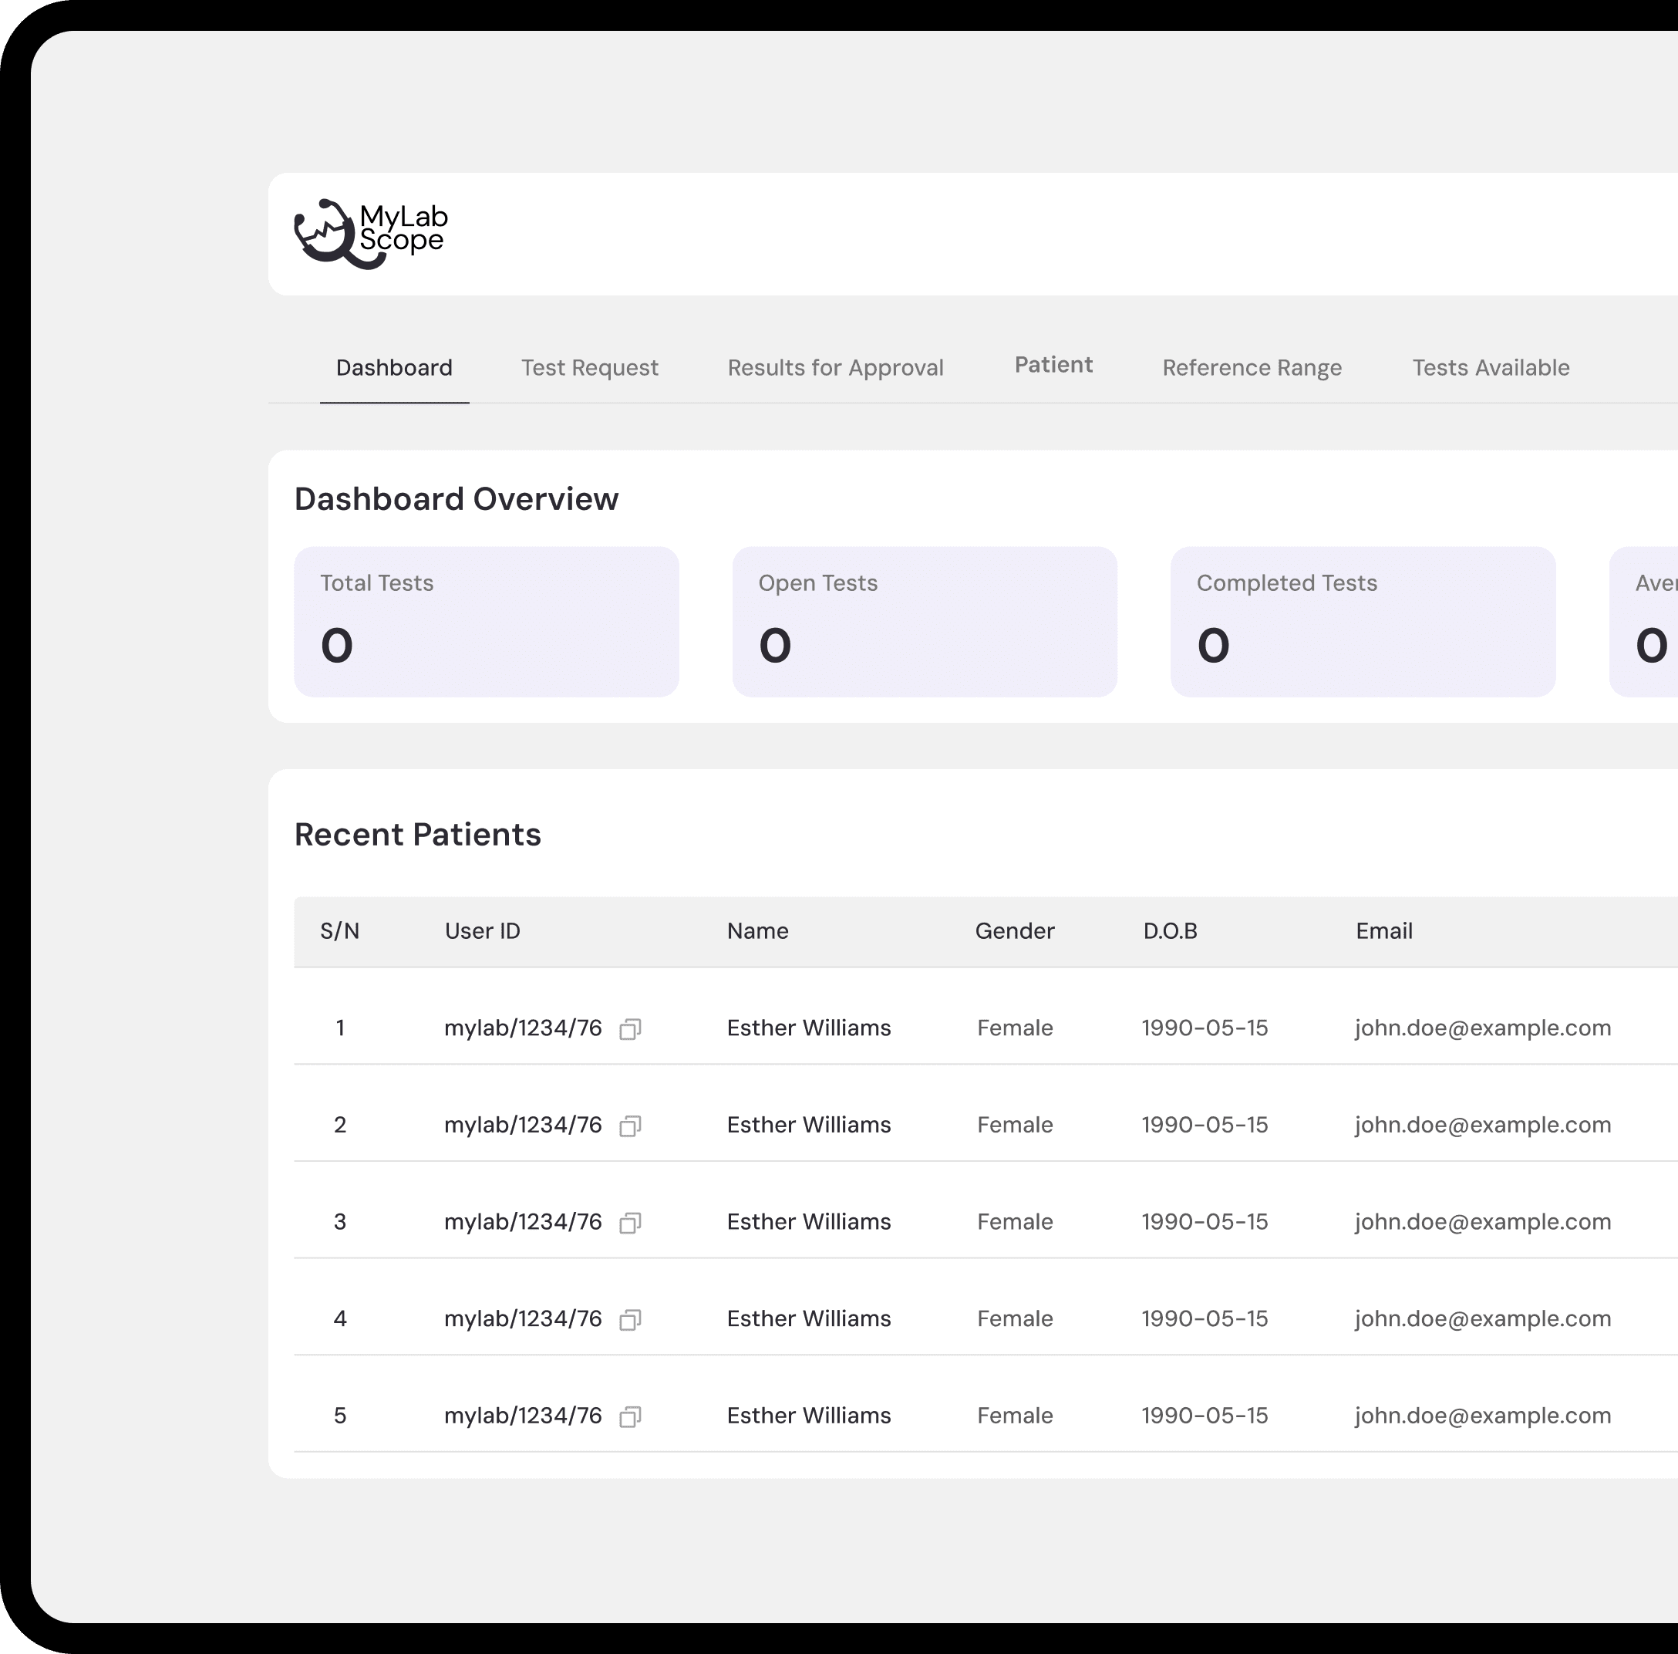This screenshot has height=1654, width=1678.
Task: Copy user ID in row 4
Action: pyautogui.click(x=630, y=1319)
